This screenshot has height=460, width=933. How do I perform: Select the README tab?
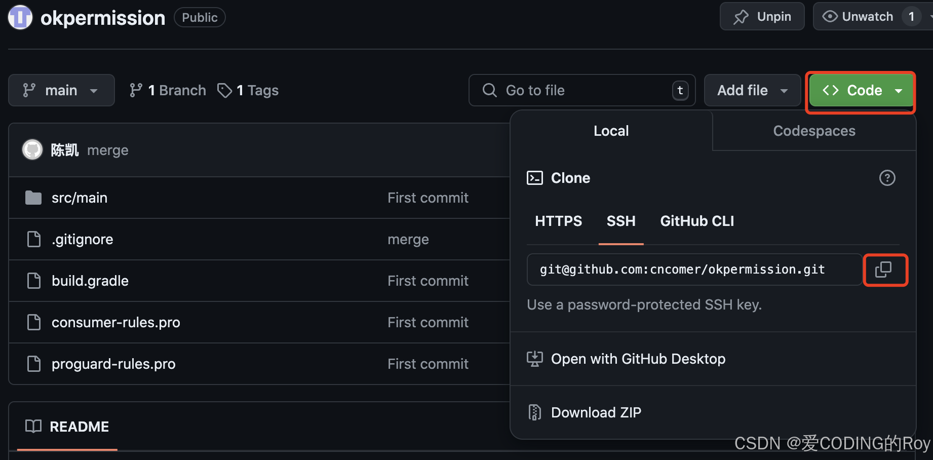(x=67, y=427)
